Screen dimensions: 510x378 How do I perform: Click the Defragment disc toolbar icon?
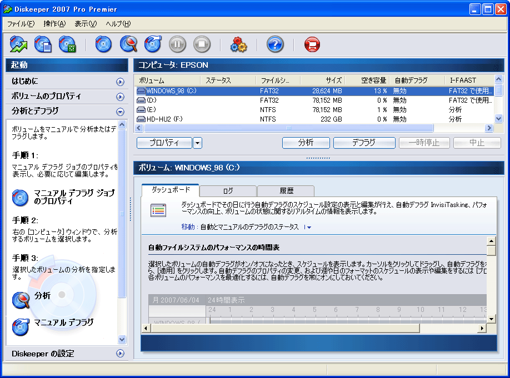153,44
